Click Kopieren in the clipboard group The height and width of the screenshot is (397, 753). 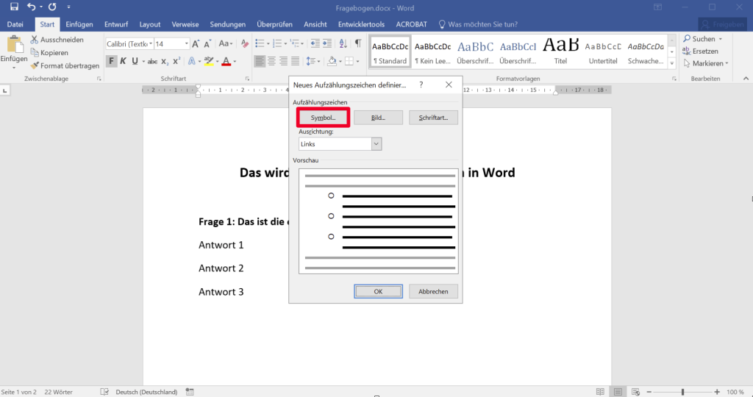click(49, 52)
